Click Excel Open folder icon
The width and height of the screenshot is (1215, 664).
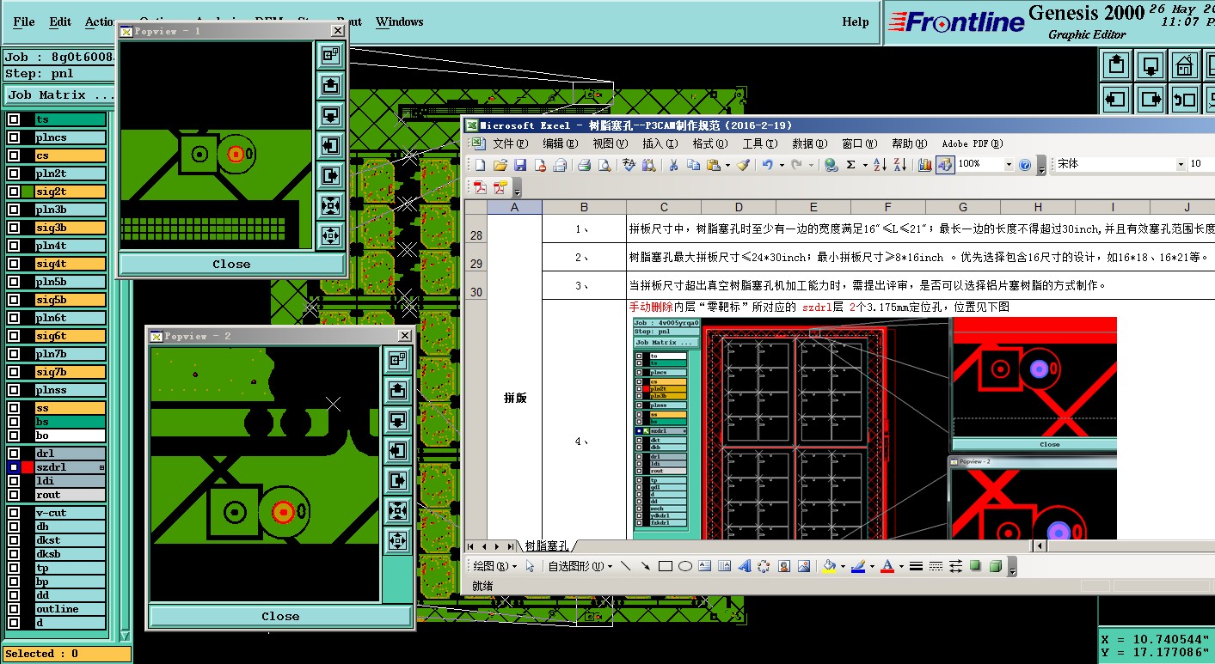pyautogui.click(x=500, y=165)
